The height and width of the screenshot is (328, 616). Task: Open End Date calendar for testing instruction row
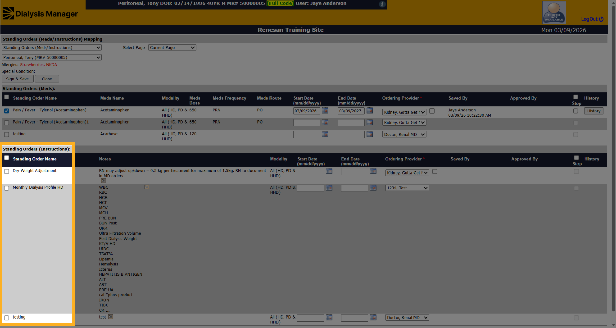click(373, 317)
